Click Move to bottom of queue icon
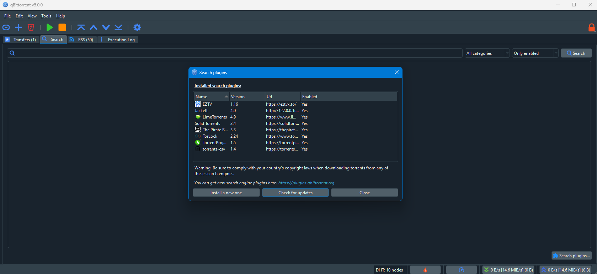The image size is (597, 274). (x=118, y=27)
